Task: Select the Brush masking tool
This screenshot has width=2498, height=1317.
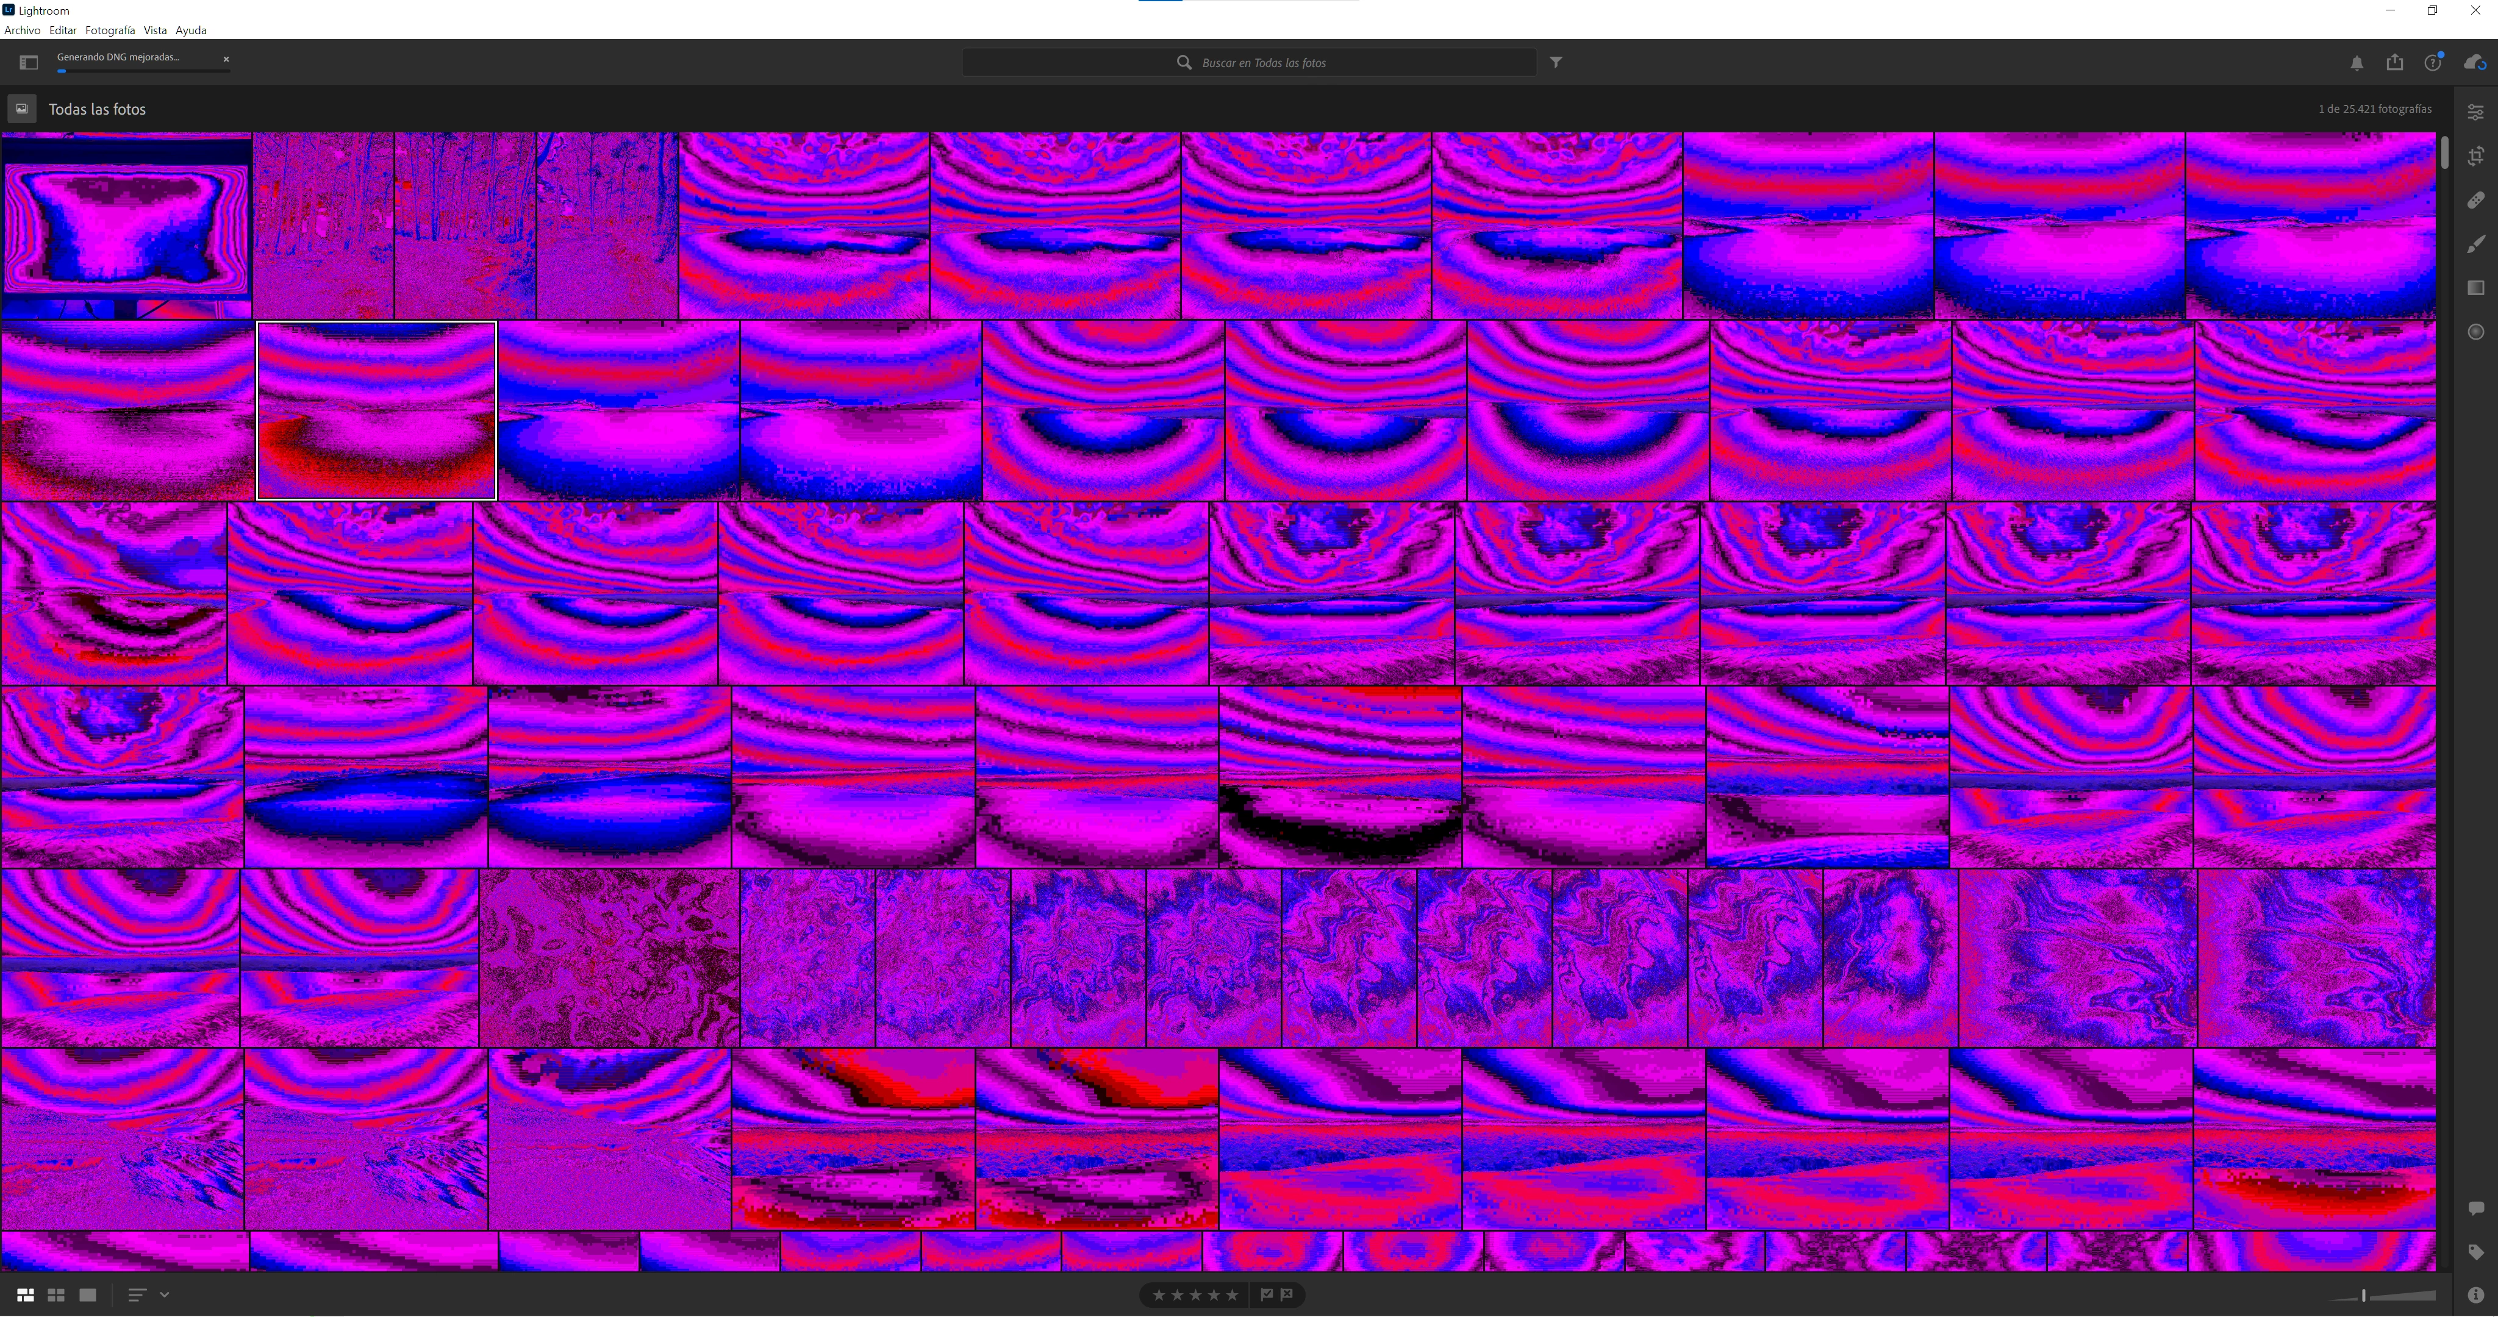Action: point(2475,243)
